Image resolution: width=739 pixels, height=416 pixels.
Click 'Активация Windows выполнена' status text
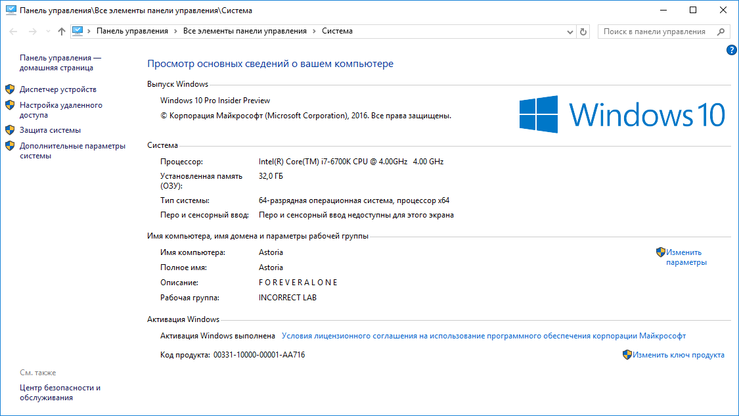pos(217,336)
